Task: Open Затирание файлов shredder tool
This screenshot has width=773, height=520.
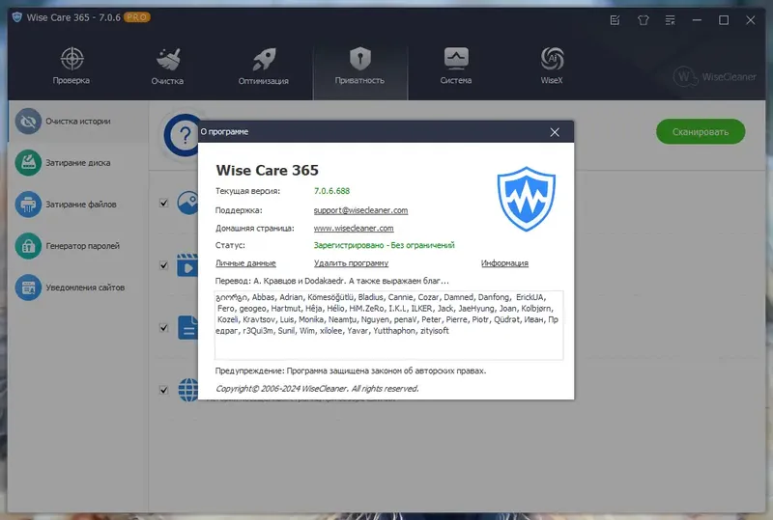Action: (x=78, y=204)
